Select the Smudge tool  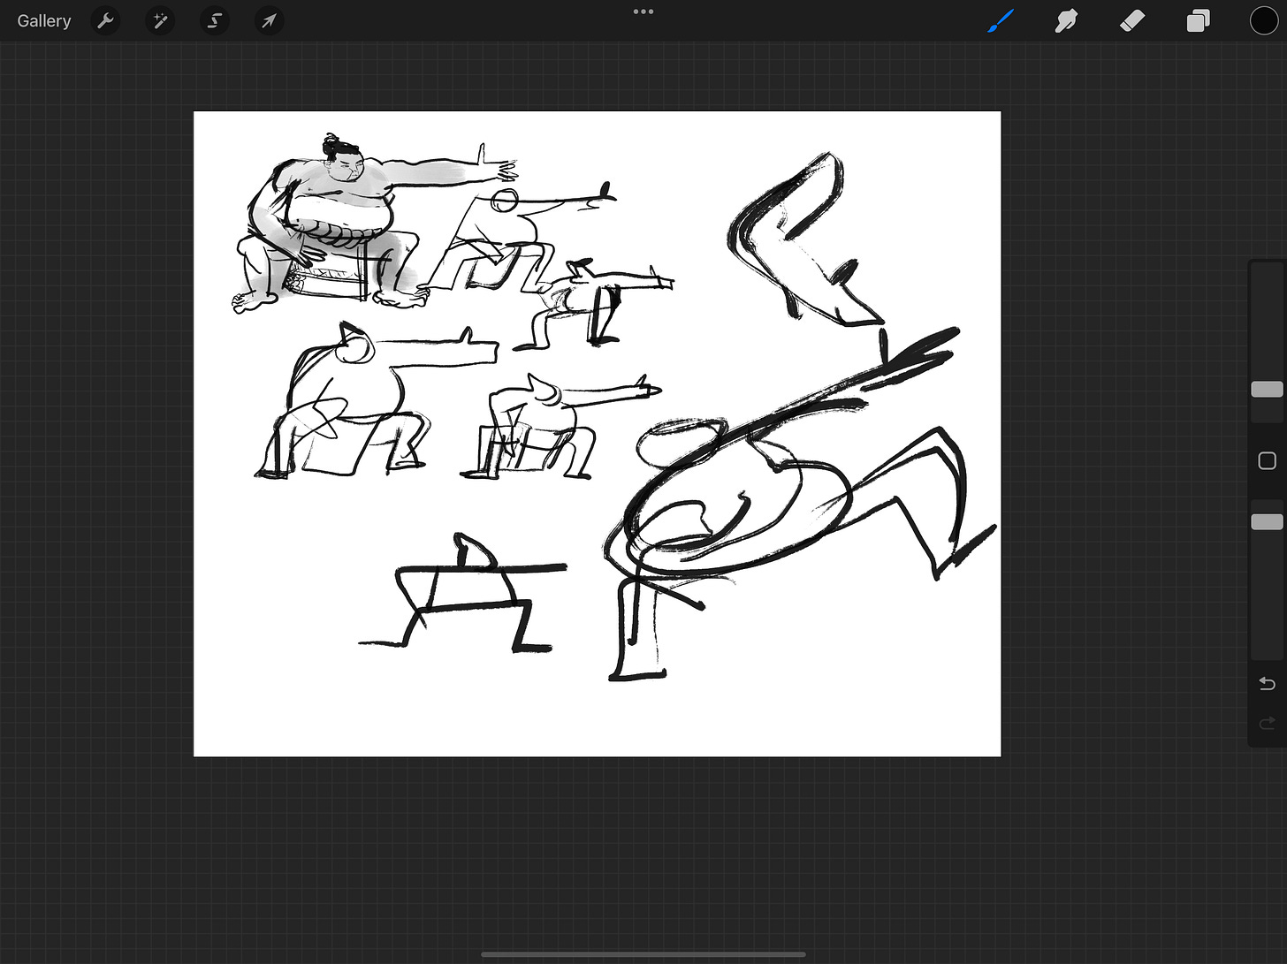pos(1066,20)
